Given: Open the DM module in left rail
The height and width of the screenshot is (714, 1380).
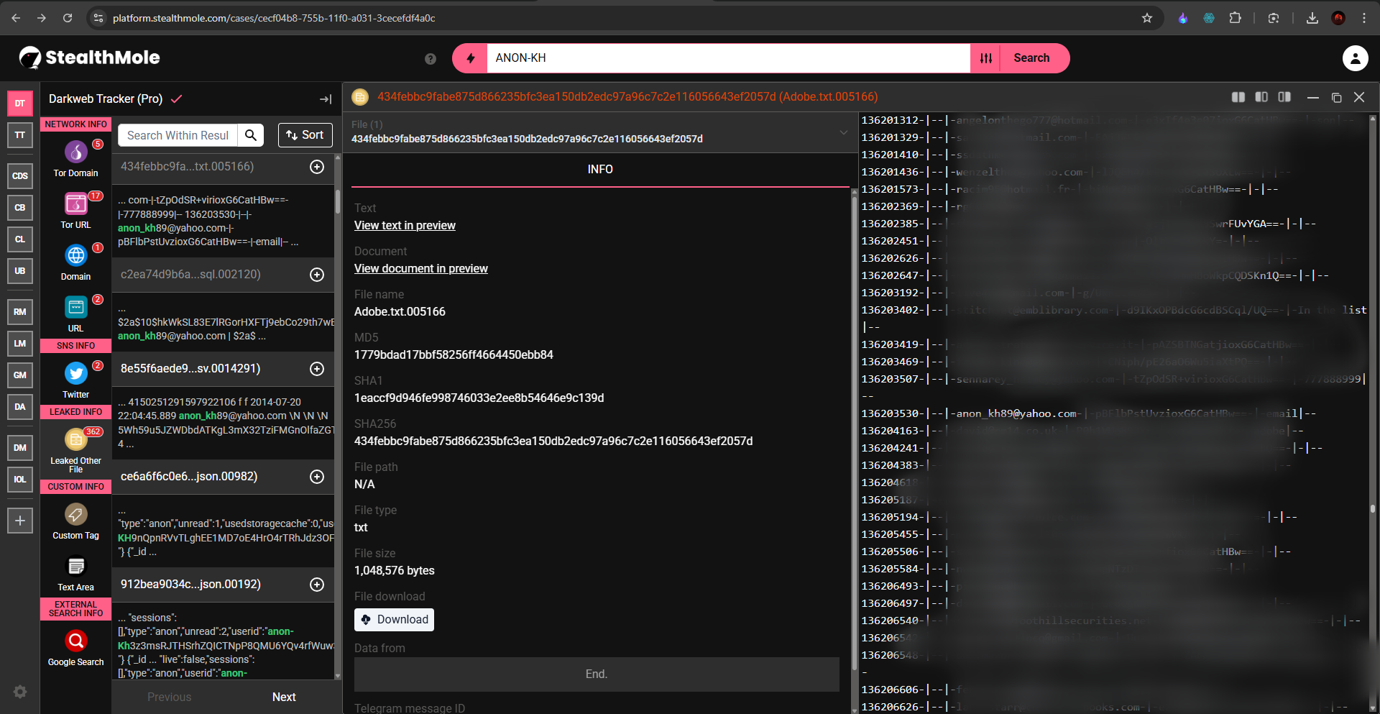Looking at the screenshot, I should pos(20,448).
